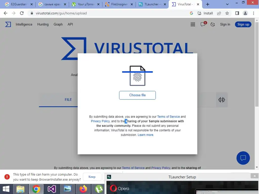This screenshot has width=259, height=194.
Task: Open Graph in VirusTotal menu
Action: pyautogui.click(x=58, y=25)
